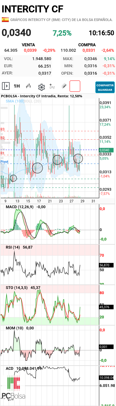Select the drawing pencil tool

[x=64, y=86]
